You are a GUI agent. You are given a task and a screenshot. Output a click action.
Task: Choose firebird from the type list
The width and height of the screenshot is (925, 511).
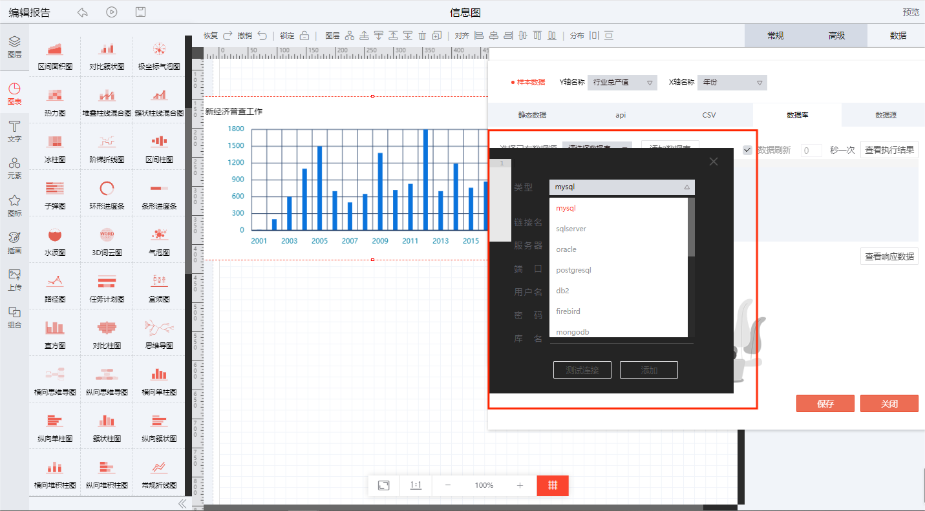[x=619, y=311]
